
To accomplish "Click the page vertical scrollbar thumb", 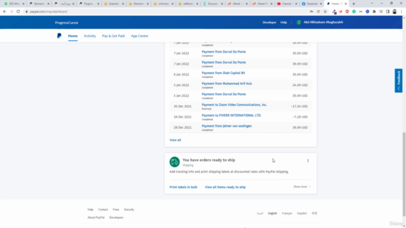I will coord(404,175).
